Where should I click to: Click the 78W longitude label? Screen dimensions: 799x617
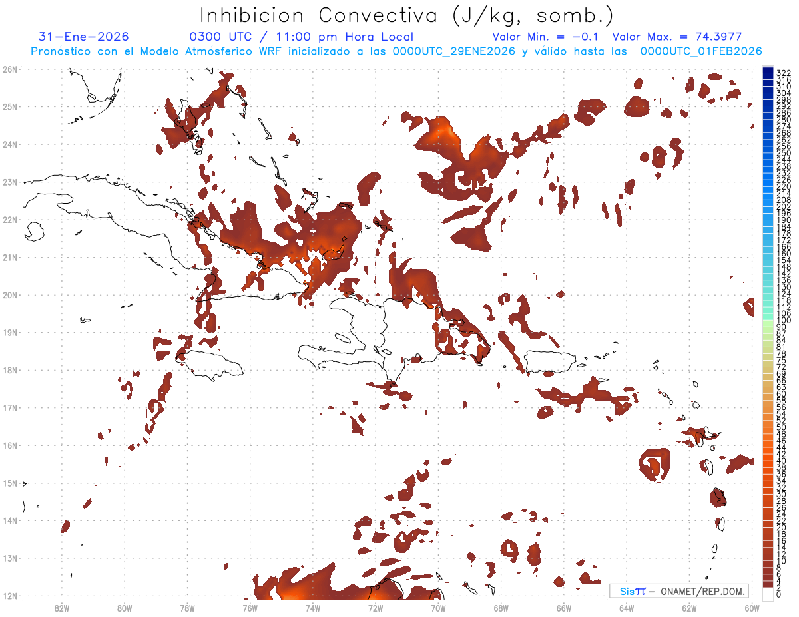point(187,608)
